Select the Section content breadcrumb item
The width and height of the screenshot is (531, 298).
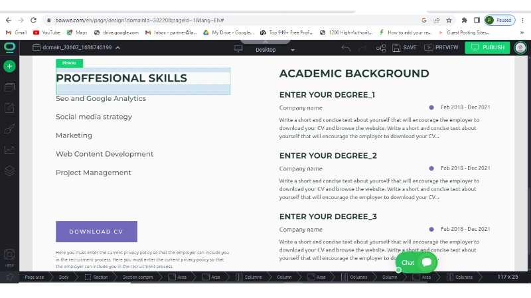click(137, 277)
